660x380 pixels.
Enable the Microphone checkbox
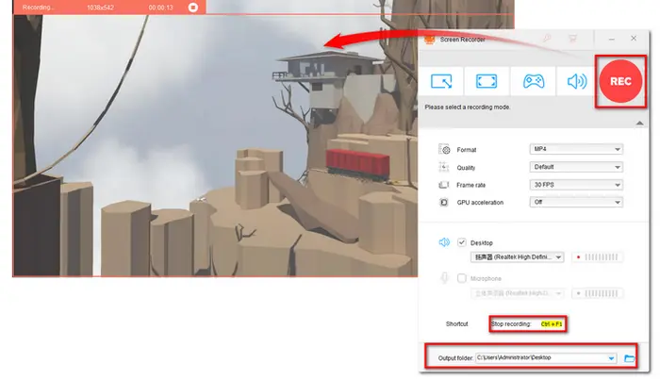pyautogui.click(x=462, y=278)
